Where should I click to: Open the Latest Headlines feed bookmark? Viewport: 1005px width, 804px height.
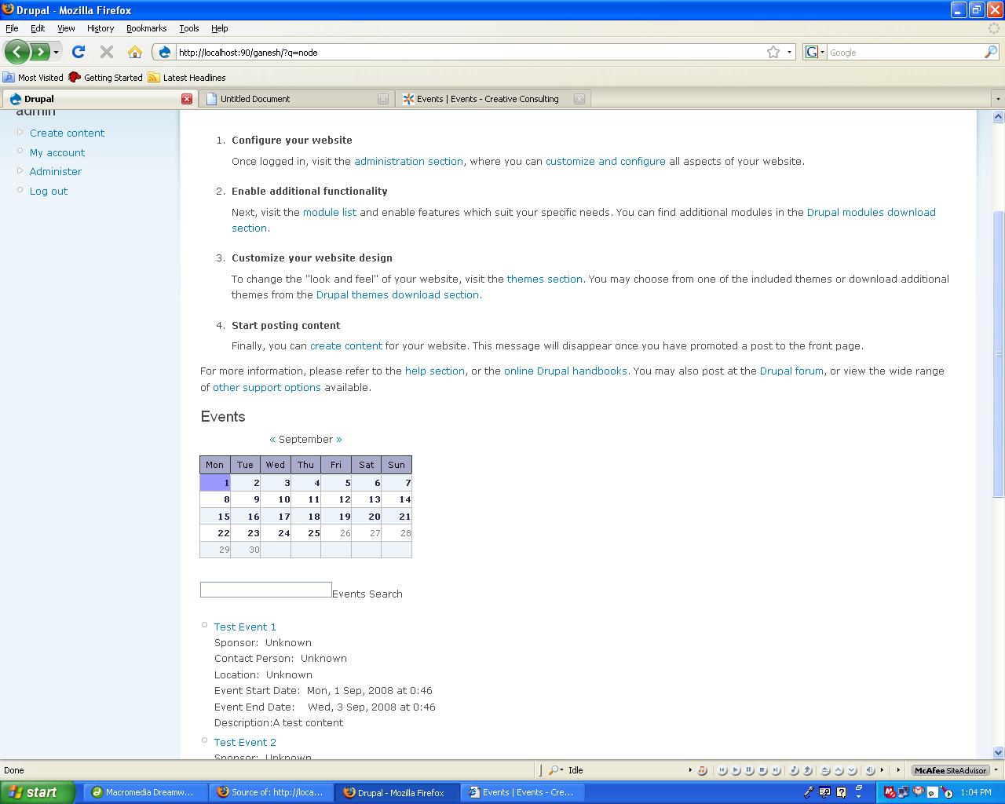[187, 78]
